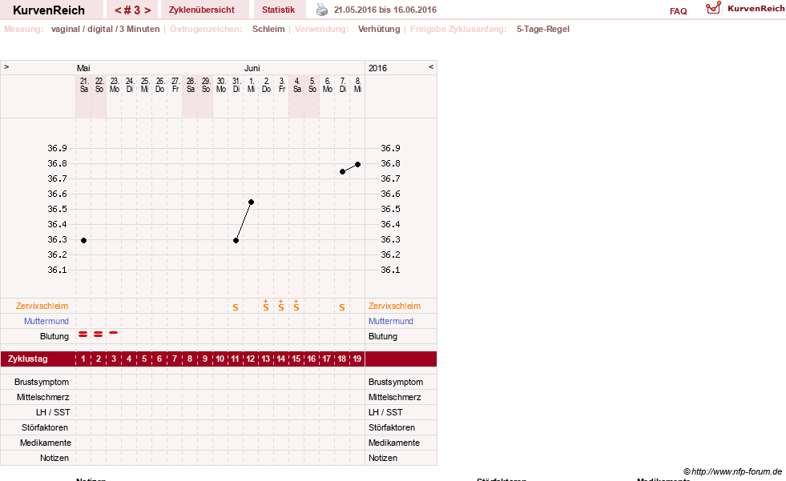Image resolution: width=786 pixels, height=481 pixels.
Task: Open the FAQ link
Action: (678, 11)
